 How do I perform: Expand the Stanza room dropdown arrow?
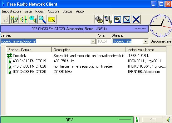click(145, 42)
